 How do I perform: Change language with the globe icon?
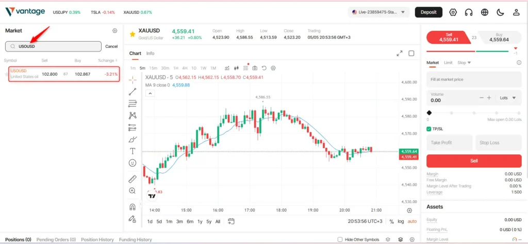(x=485, y=12)
